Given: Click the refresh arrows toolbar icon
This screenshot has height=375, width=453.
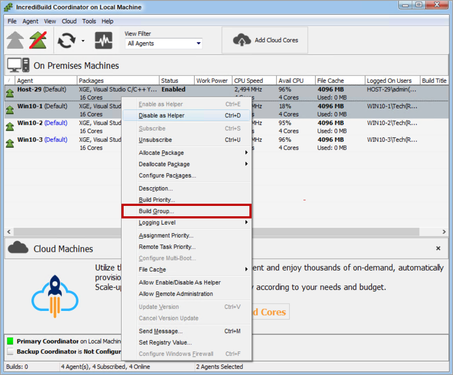Looking at the screenshot, I should 67,41.
